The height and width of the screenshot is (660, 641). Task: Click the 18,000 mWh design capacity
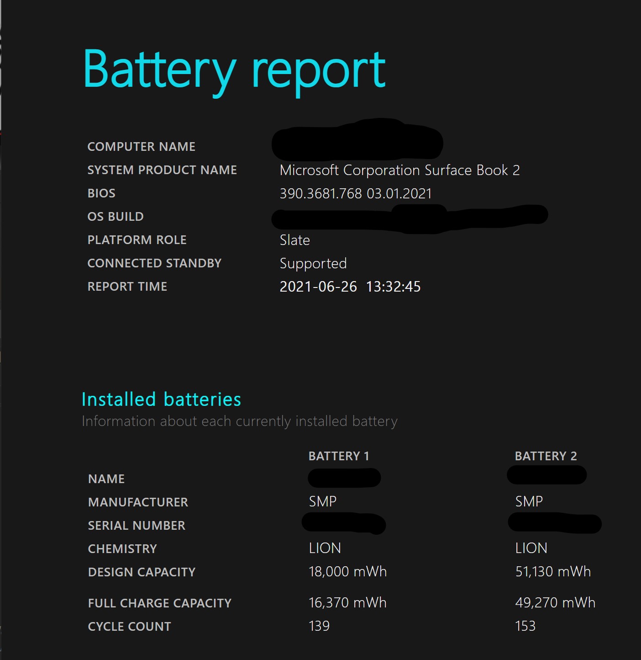coord(347,571)
